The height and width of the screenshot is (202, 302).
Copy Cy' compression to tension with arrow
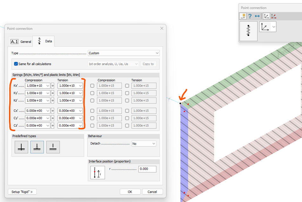(x=52, y=118)
